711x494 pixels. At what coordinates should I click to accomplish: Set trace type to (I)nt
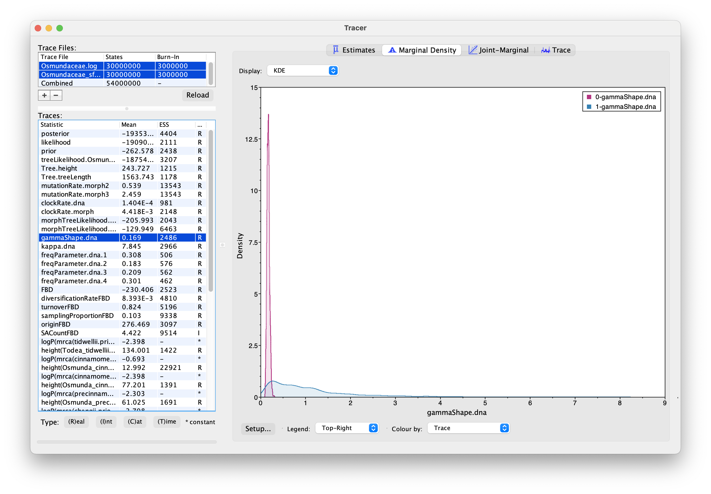pos(106,422)
